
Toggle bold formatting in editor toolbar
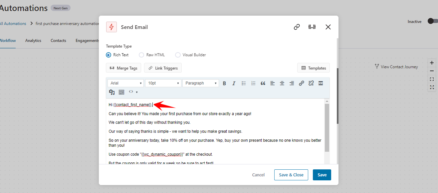point(224,83)
